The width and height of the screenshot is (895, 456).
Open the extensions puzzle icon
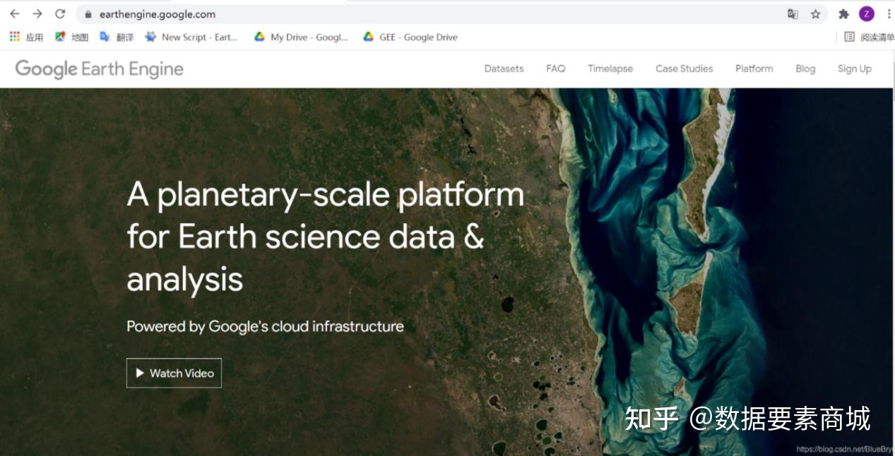[843, 14]
